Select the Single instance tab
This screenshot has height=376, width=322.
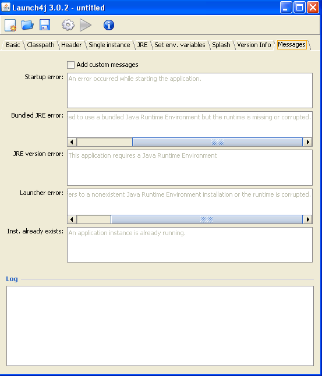[x=109, y=45]
